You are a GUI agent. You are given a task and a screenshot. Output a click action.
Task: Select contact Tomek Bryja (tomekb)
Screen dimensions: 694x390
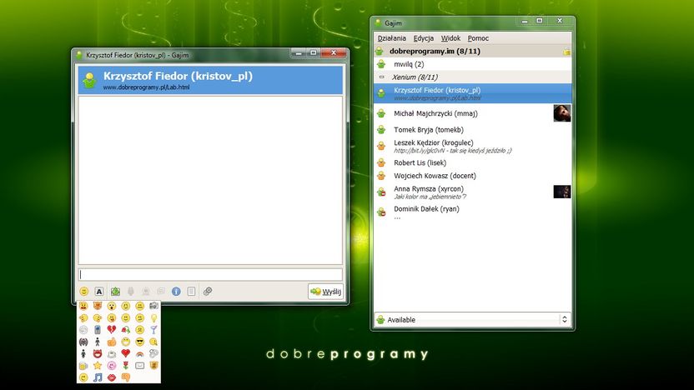click(472, 129)
